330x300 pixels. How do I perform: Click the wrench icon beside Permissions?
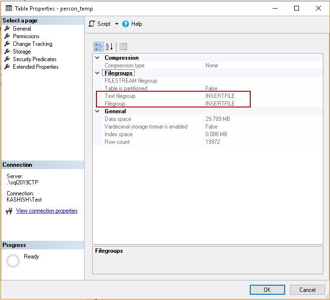point(7,36)
